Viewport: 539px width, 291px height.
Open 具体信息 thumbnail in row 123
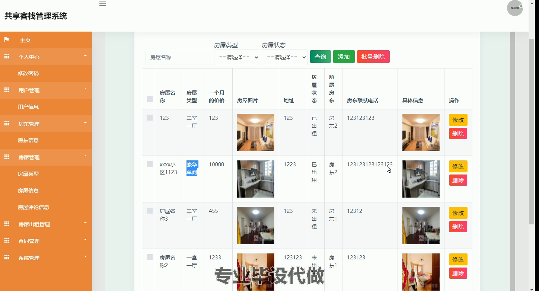coord(421,132)
